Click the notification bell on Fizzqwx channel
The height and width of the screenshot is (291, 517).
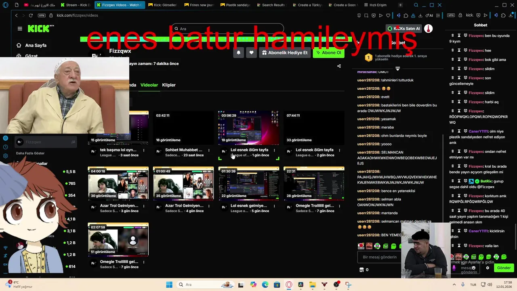coord(238,53)
